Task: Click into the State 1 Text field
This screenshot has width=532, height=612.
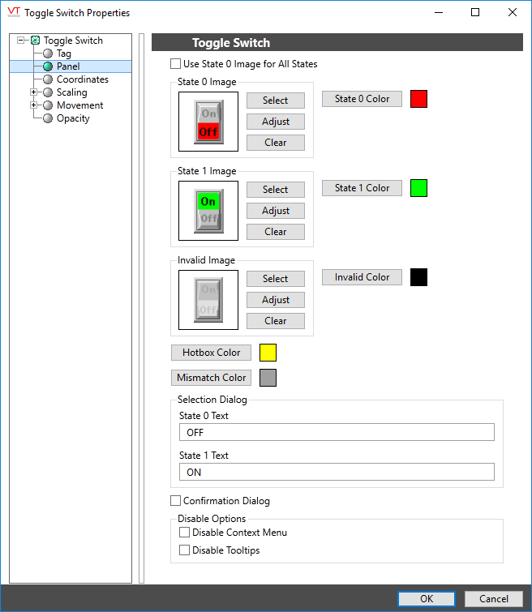Action: click(x=336, y=472)
